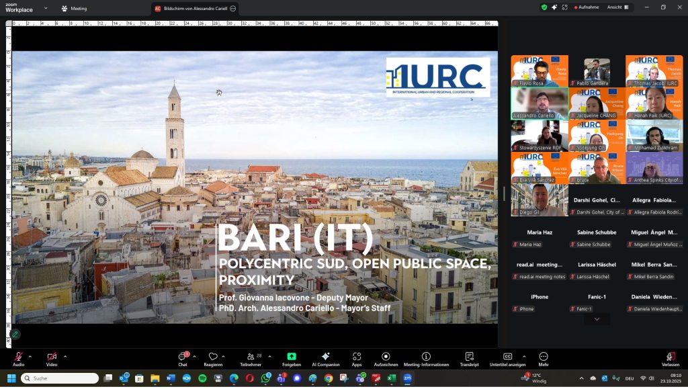This screenshot has width=688, height=389.
Task: Select Alessandro Cariello's video thumbnail
Action: click(x=539, y=103)
